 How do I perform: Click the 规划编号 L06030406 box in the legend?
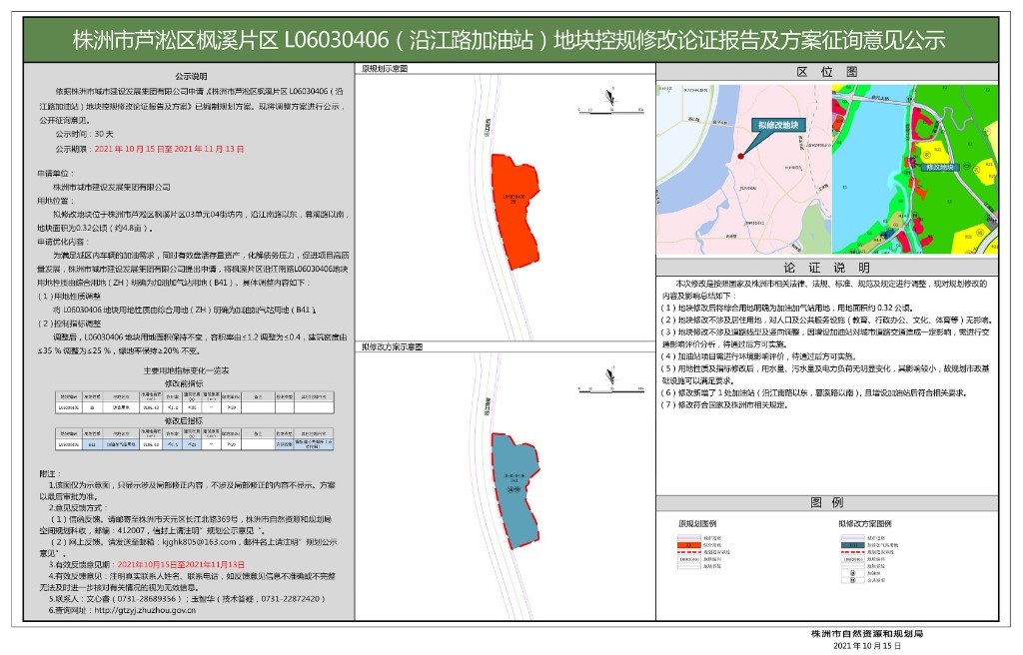[687, 560]
